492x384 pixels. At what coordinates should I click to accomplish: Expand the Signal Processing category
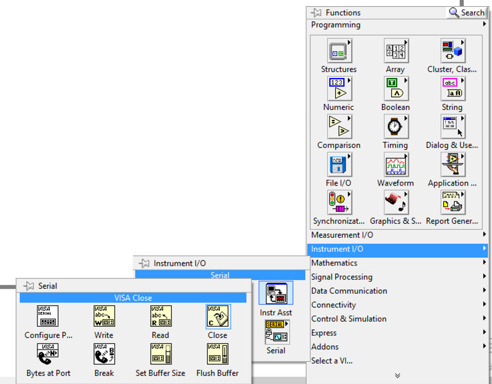(397, 277)
